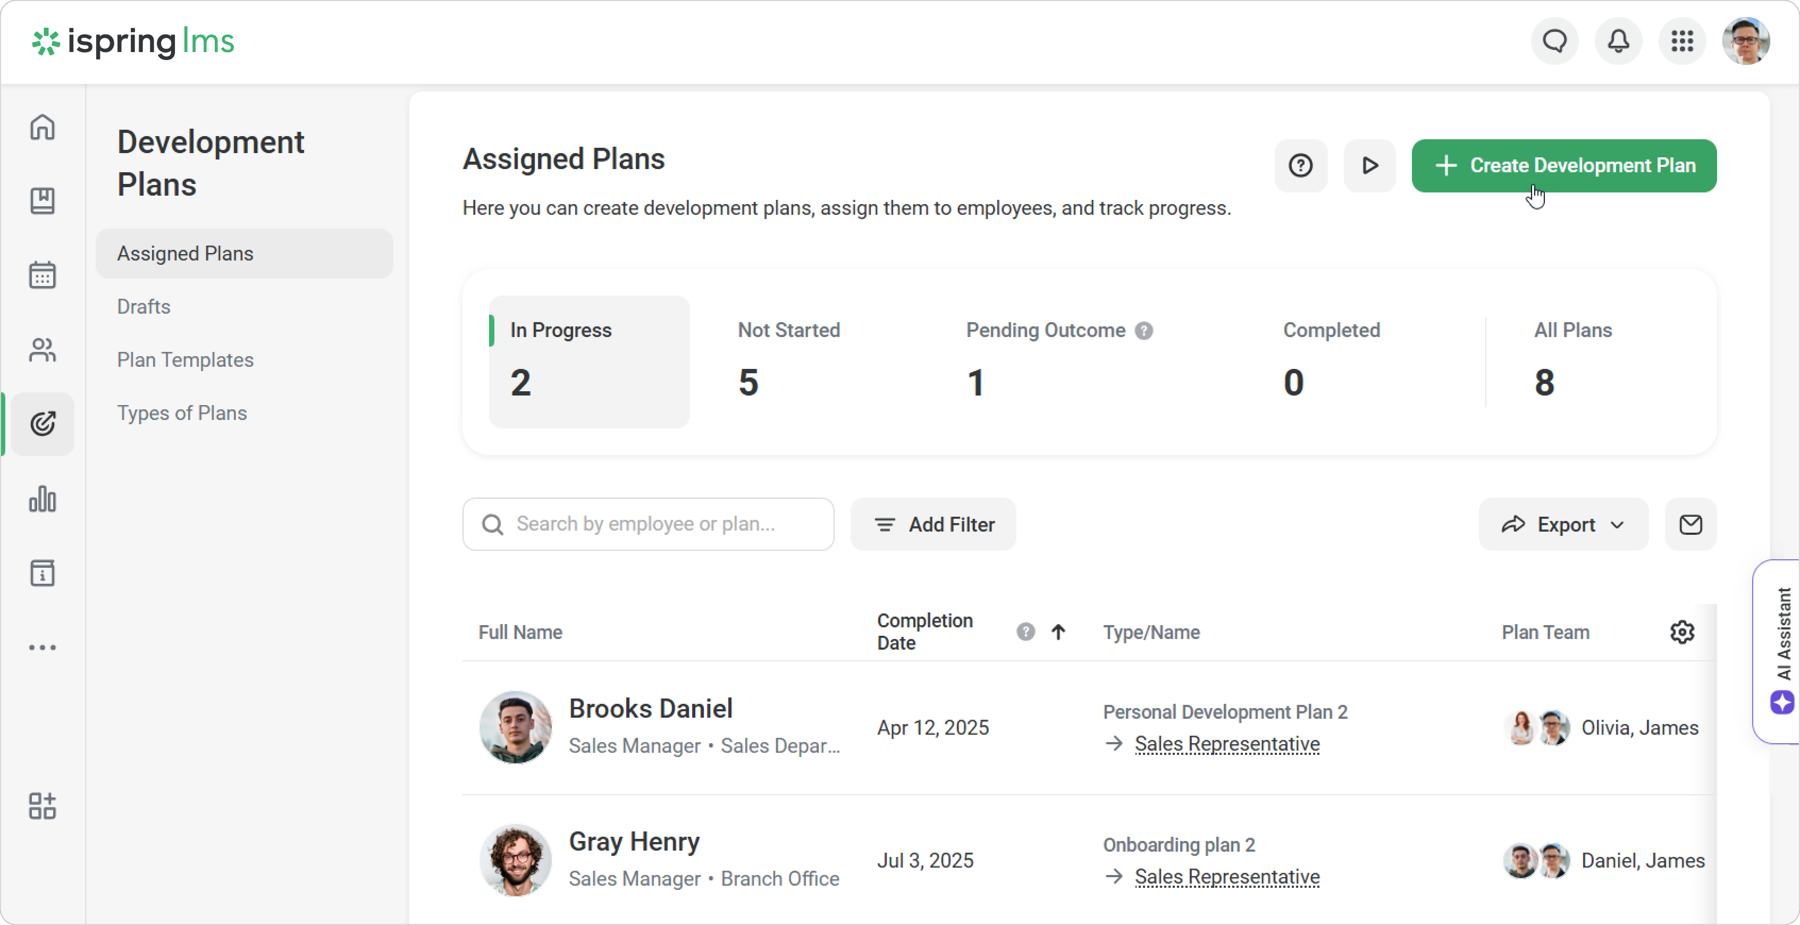Open the chat messages icon
Image resolution: width=1800 pixels, height=925 pixels.
pyautogui.click(x=1555, y=42)
